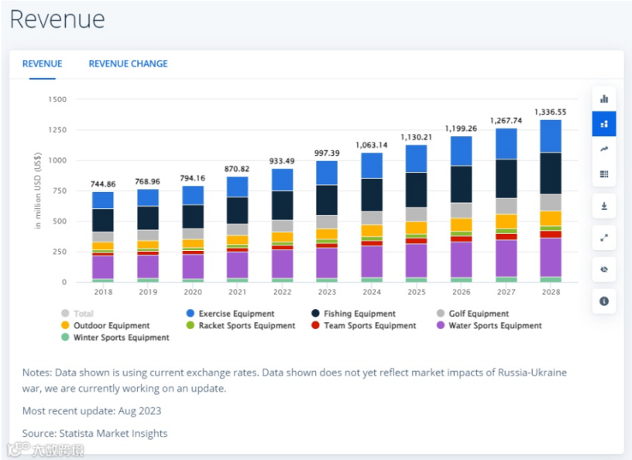Switch to the REVENUE CHANGE tab
The image size is (632, 460).
(x=128, y=64)
